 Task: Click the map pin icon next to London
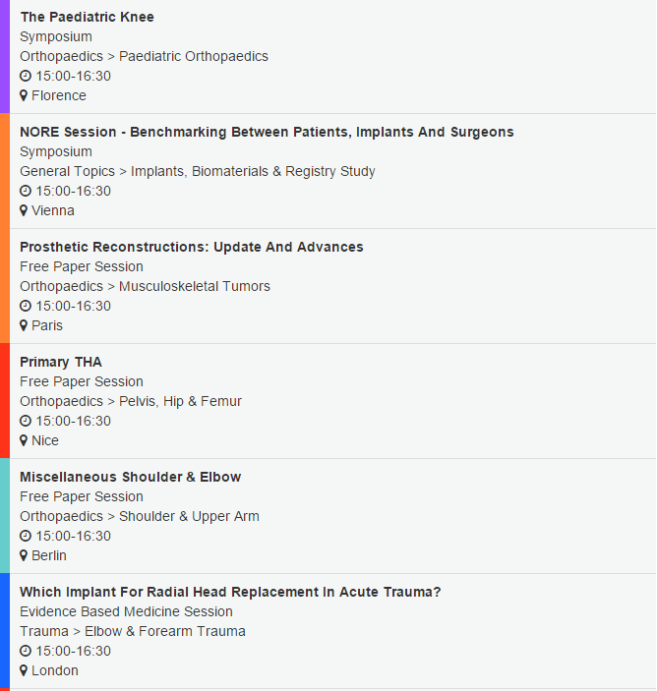click(24, 670)
